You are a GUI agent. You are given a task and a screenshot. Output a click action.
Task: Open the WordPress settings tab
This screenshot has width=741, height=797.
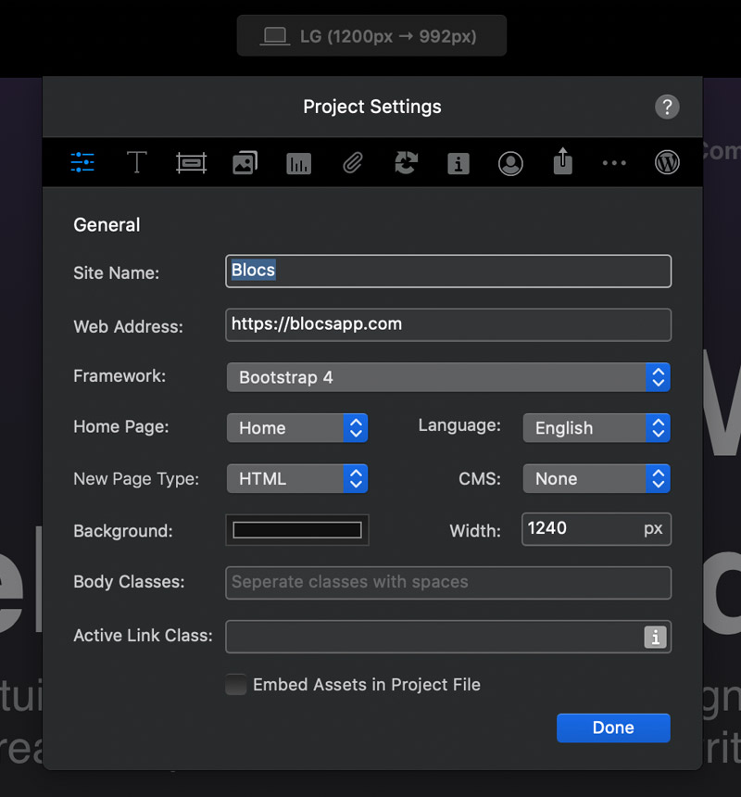pos(667,163)
